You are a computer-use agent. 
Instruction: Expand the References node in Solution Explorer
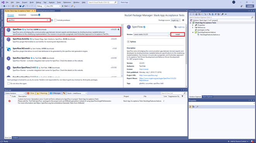point(193,28)
